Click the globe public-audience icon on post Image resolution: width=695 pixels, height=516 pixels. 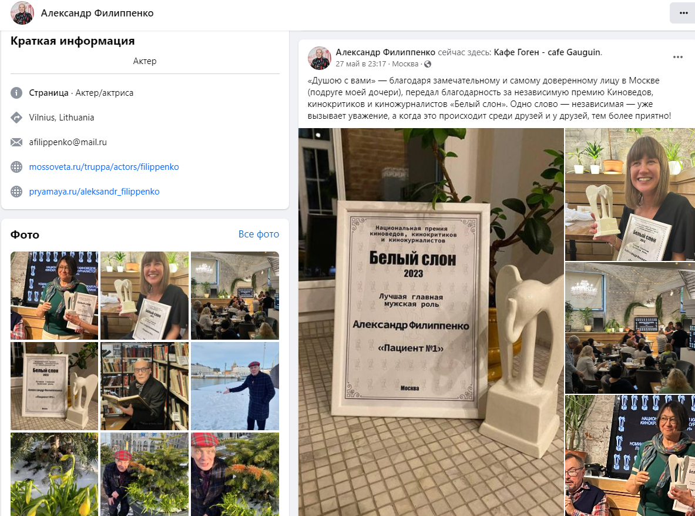pos(428,64)
